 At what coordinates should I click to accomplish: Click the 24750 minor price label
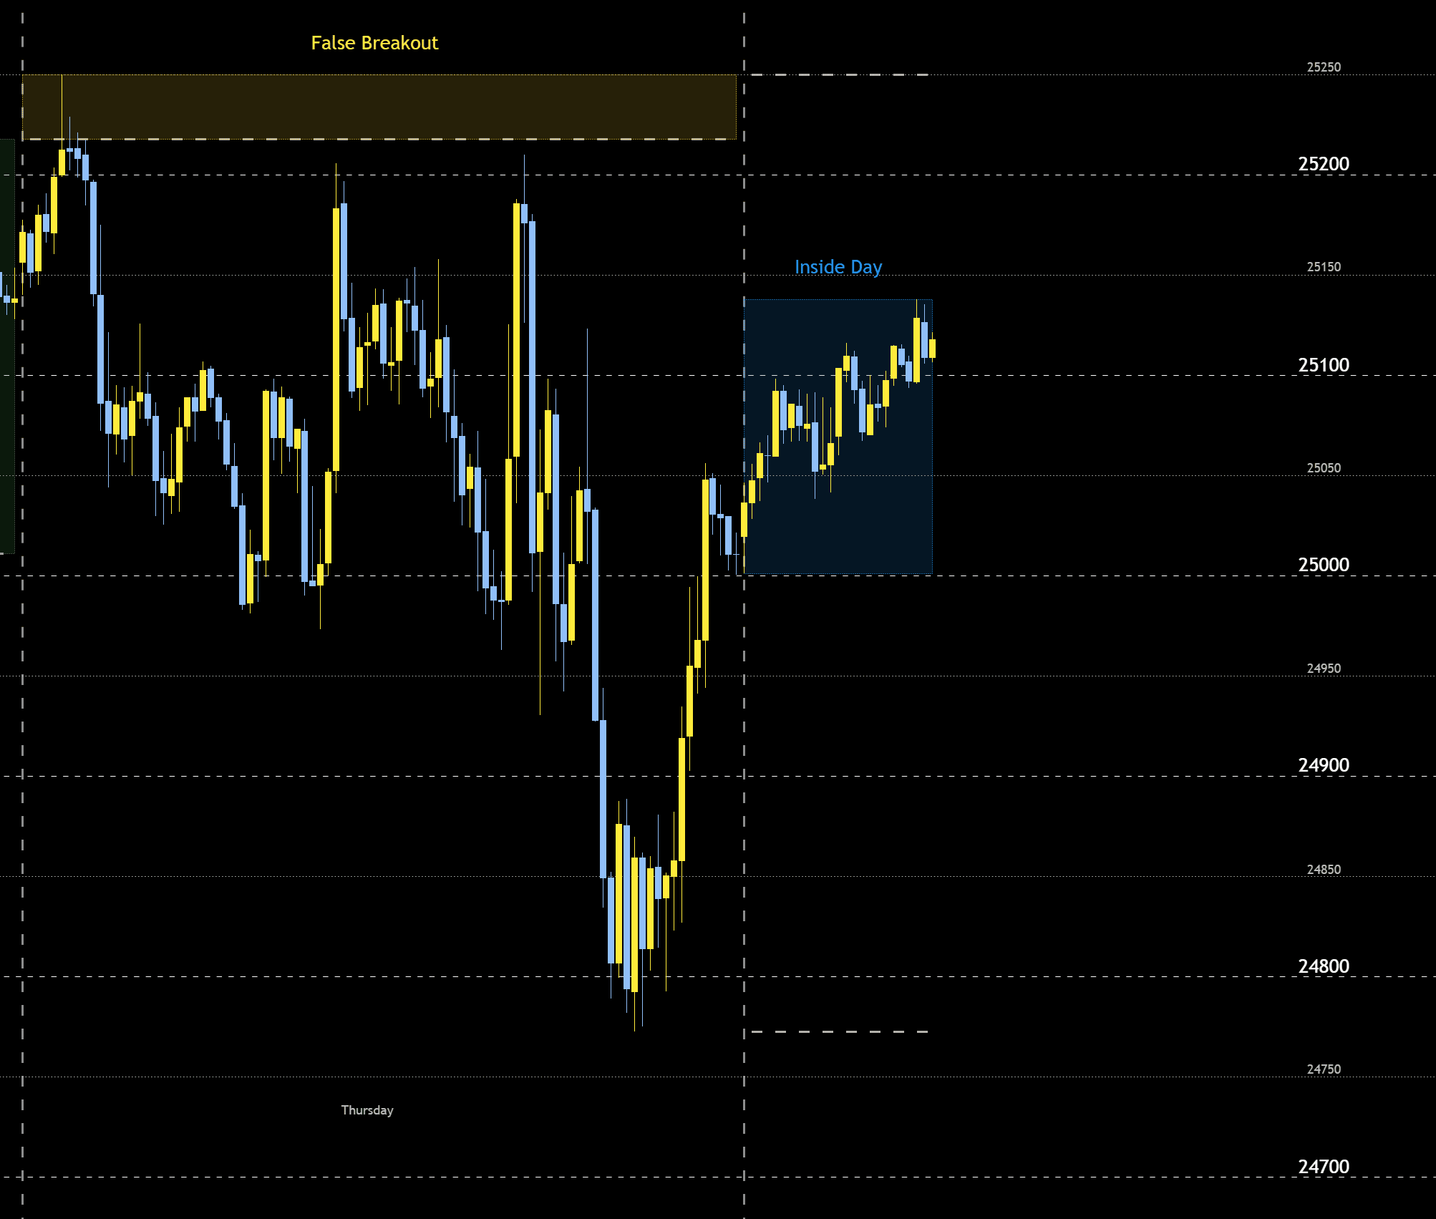1323,1069
